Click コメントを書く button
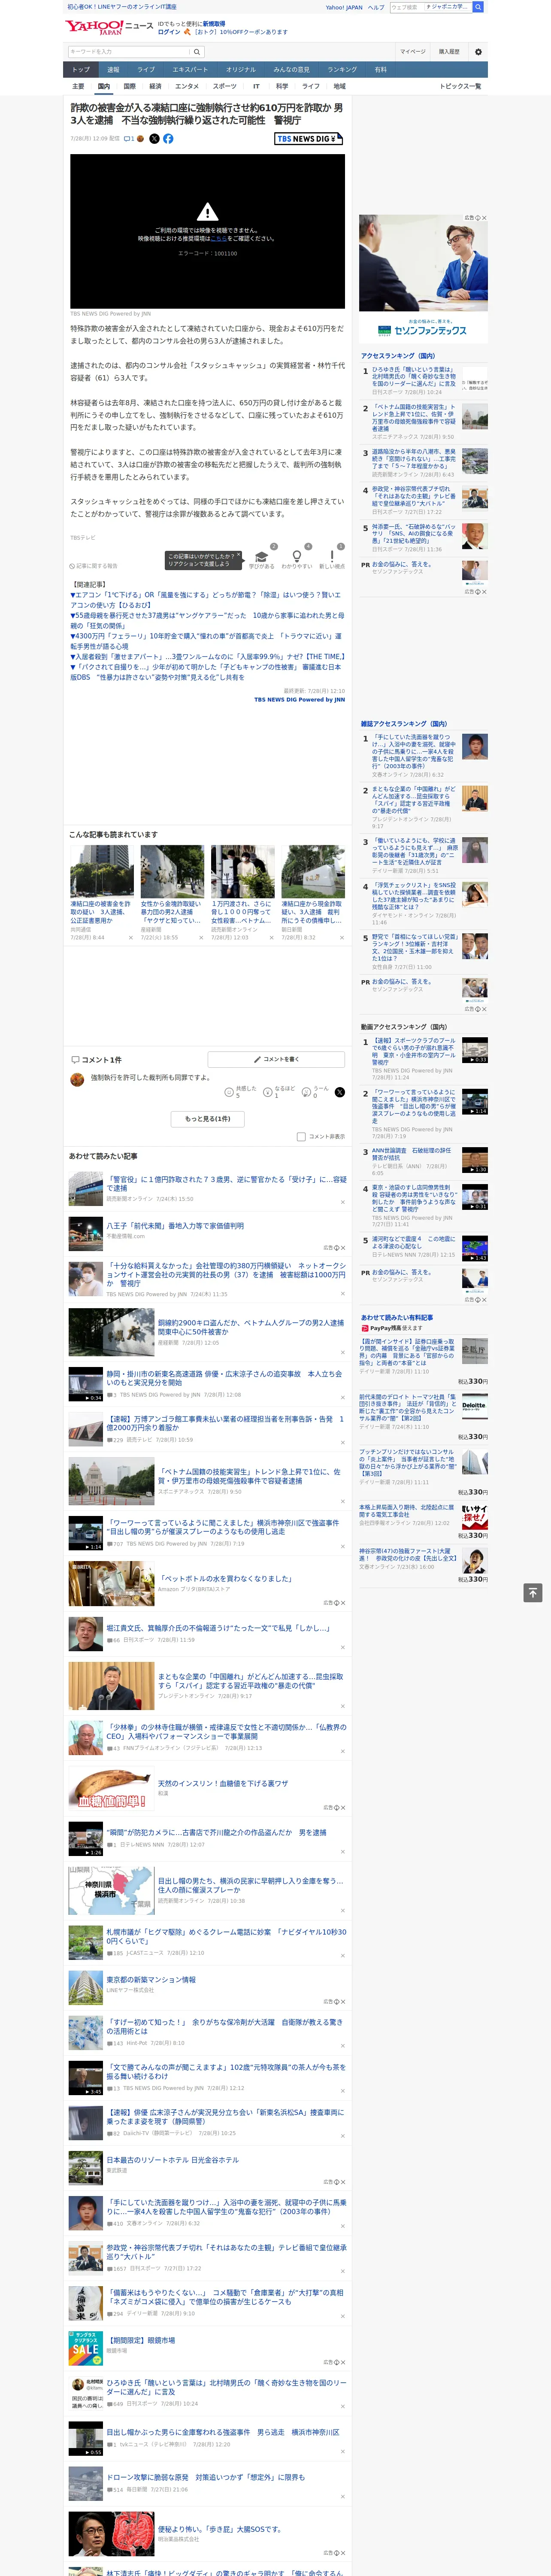 277,1059
